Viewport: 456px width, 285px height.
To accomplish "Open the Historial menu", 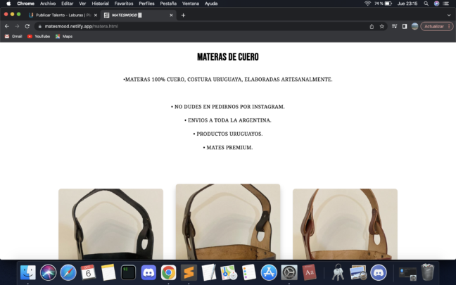I will [101, 4].
